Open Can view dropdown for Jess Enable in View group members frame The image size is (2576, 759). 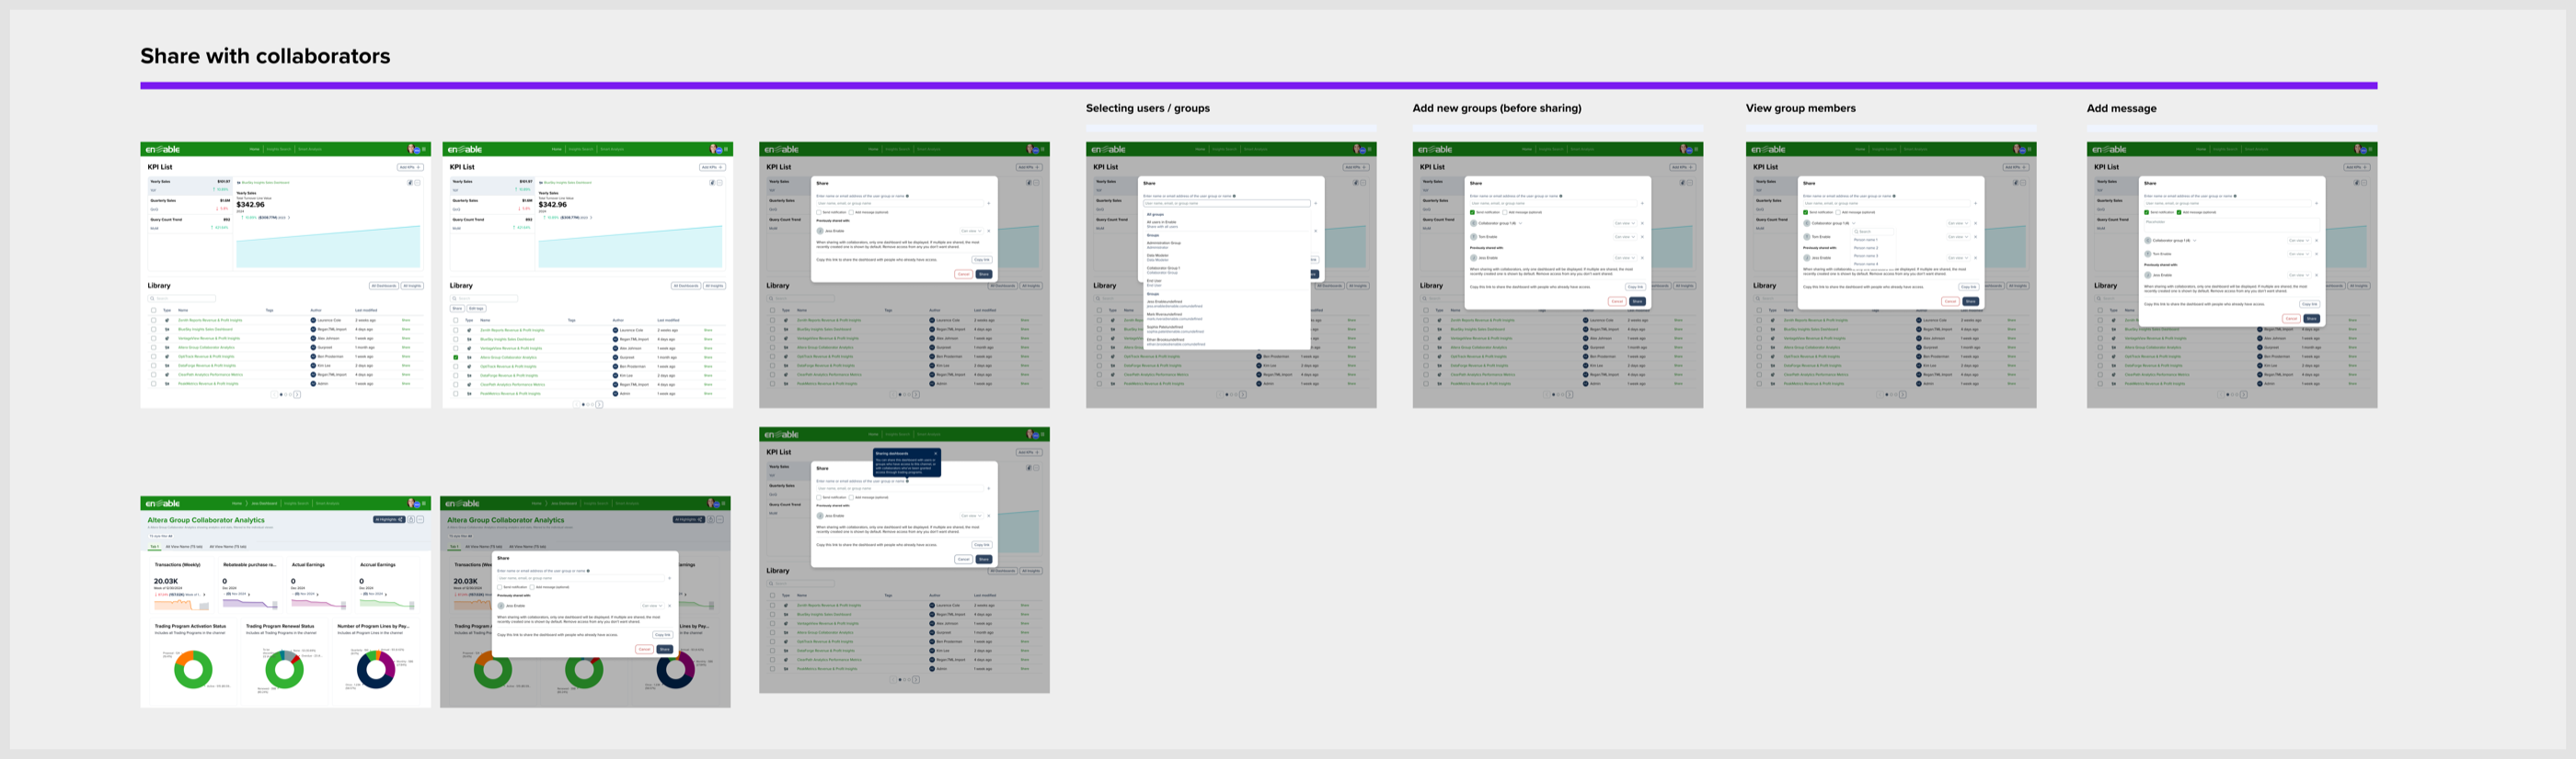tap(1958, 257)
